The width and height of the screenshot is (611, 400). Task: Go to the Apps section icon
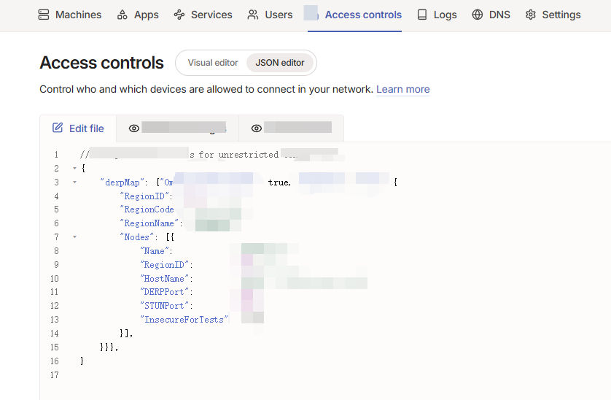[x=122, y=15]
